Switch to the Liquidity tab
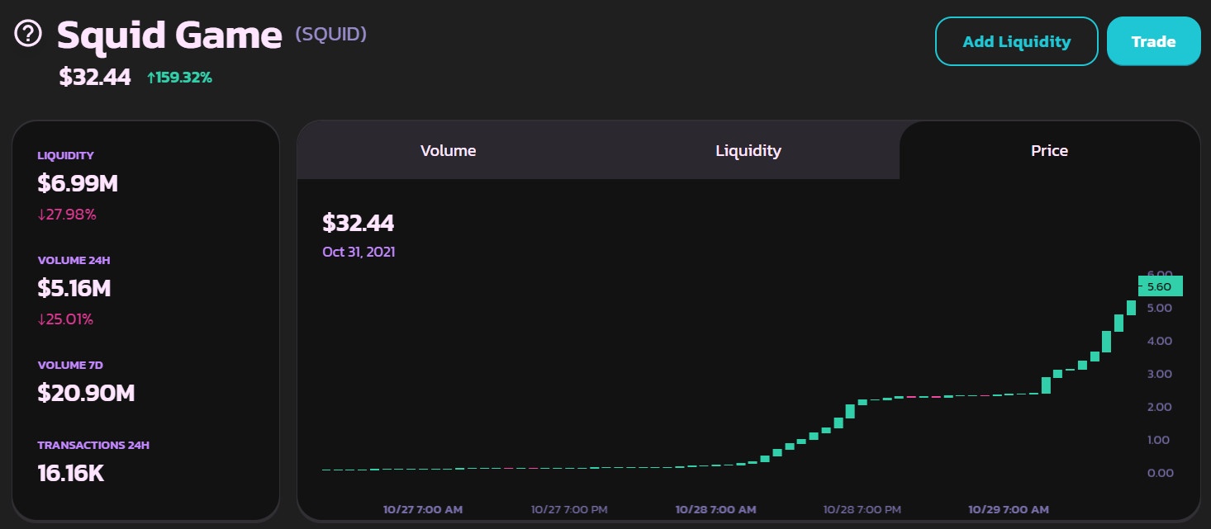The height and width of the screenshot is (529, 1211). [x=748, y=150]
